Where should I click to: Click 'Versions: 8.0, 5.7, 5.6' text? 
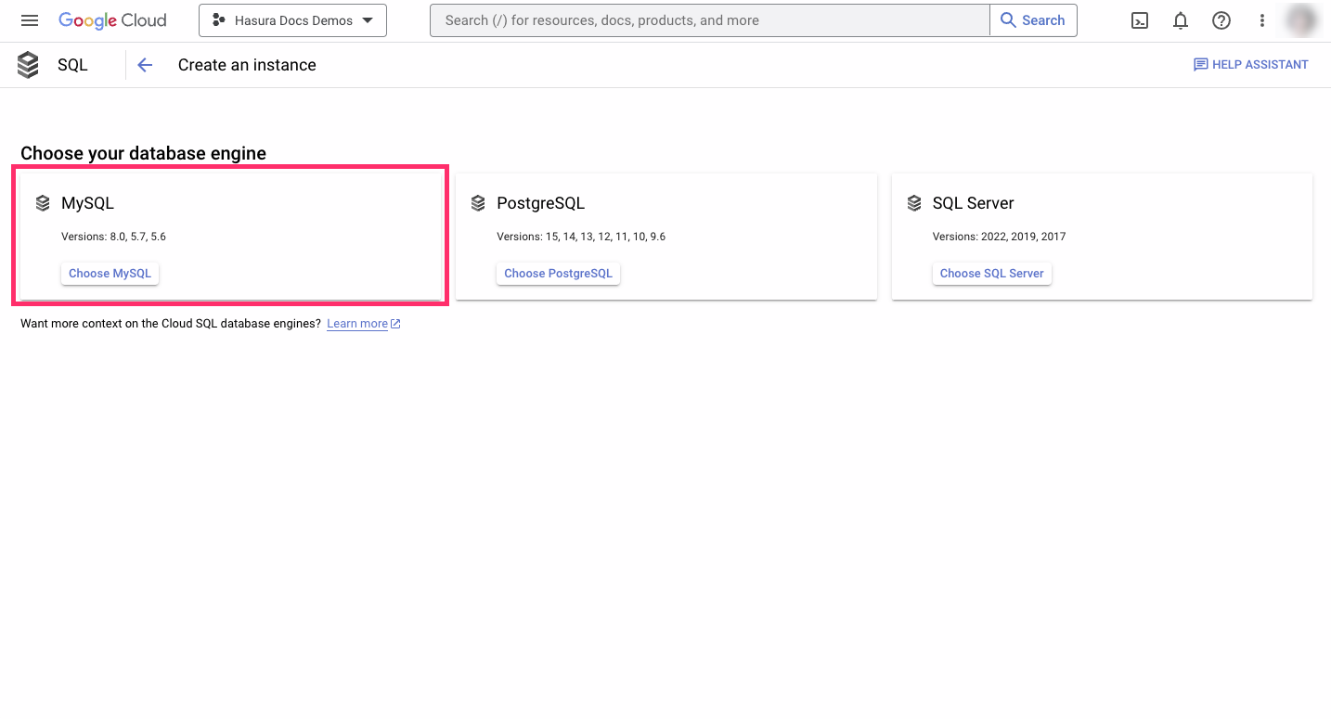pos(113,237)
